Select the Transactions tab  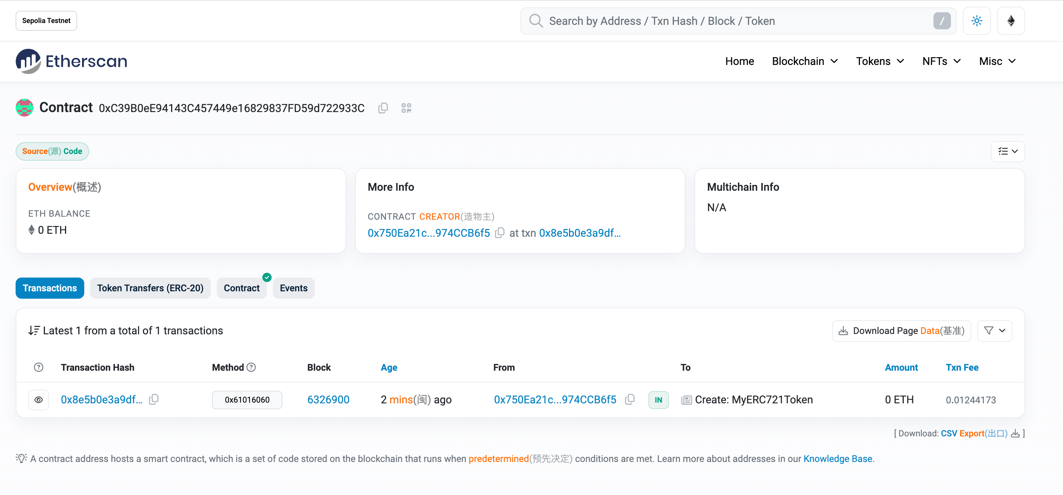tap(49, 288)
